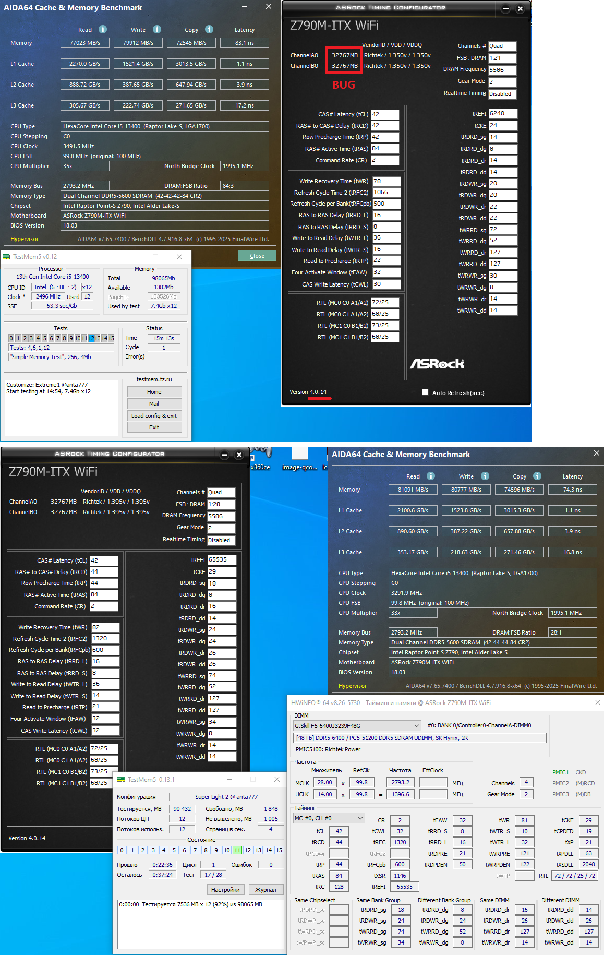Screen dimensions: 604x955
Task: Click the Time value 15m 13s in TestMem5
Action: coord(164,338)
